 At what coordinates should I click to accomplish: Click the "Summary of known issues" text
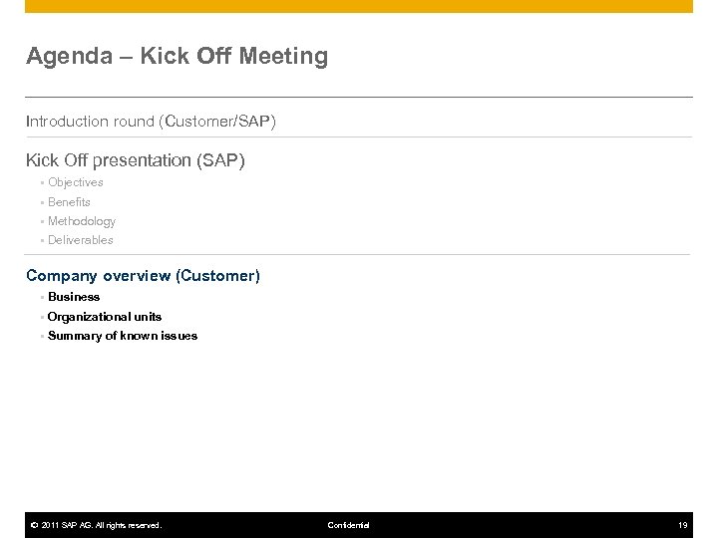tap(123, 336)
